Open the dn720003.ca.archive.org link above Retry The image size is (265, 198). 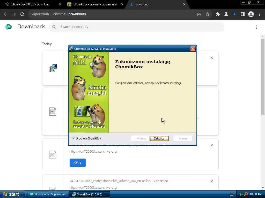pos(93,152)
